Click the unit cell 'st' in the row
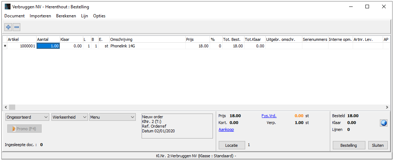The image size is (394, 162). click(104, 46)
